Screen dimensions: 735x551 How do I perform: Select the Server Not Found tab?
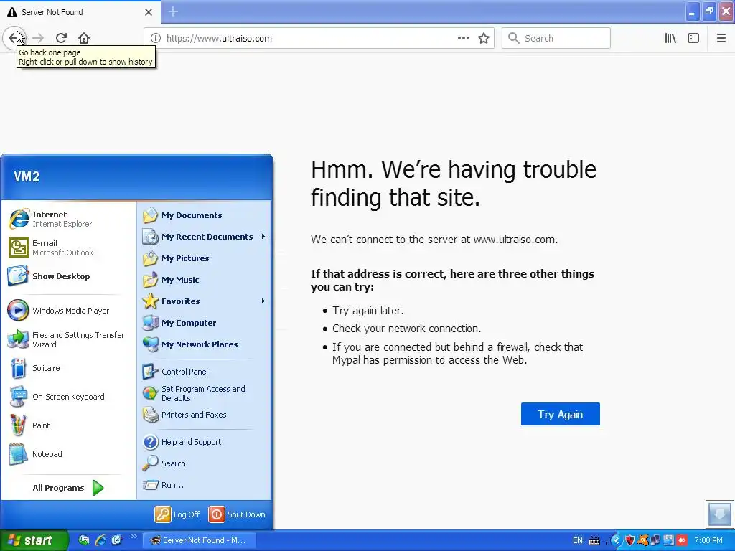tap(80, 11)
